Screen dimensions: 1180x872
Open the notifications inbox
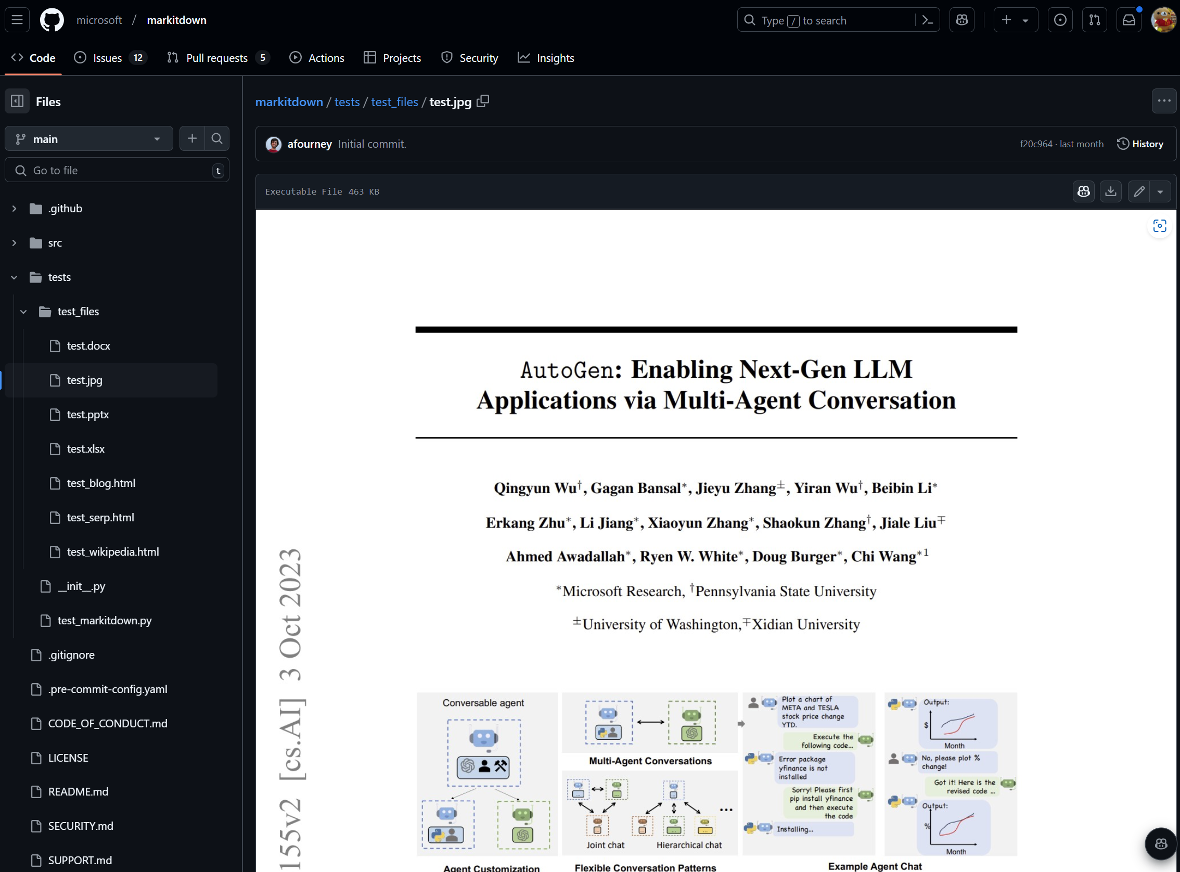click(1128, 20)
